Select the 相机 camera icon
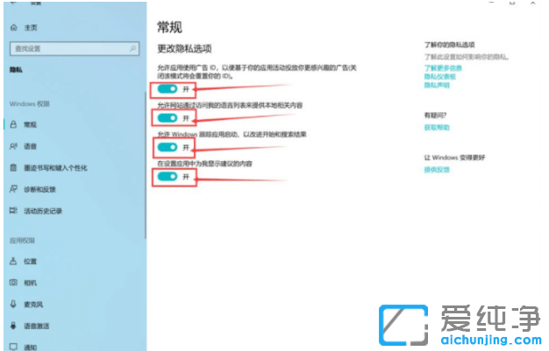 [x=13, y=283]
